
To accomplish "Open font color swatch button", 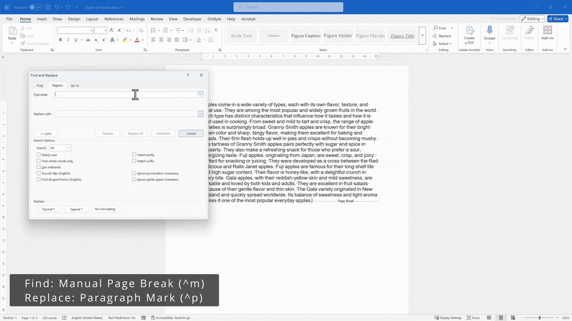I will point(137,40).
